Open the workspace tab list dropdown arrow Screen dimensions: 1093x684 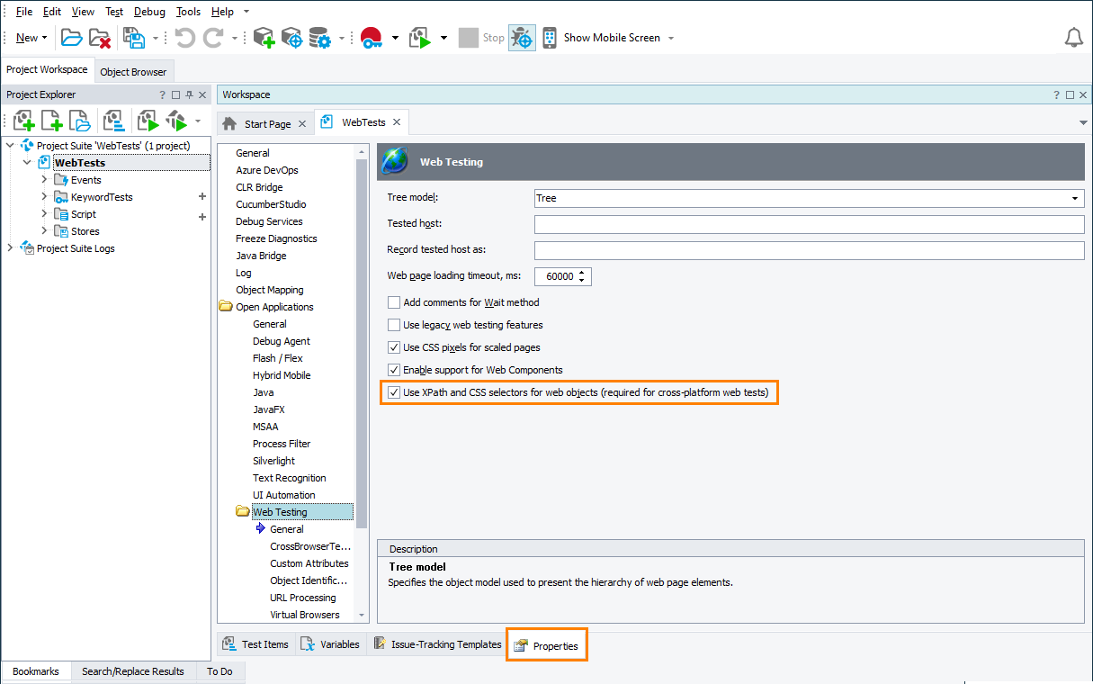pos(1083,122)
